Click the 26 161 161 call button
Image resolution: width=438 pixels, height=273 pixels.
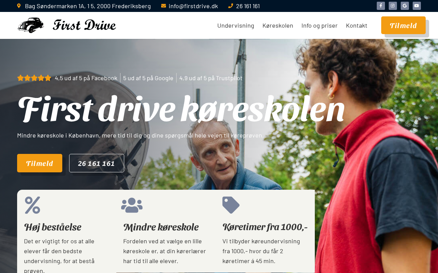96,163
